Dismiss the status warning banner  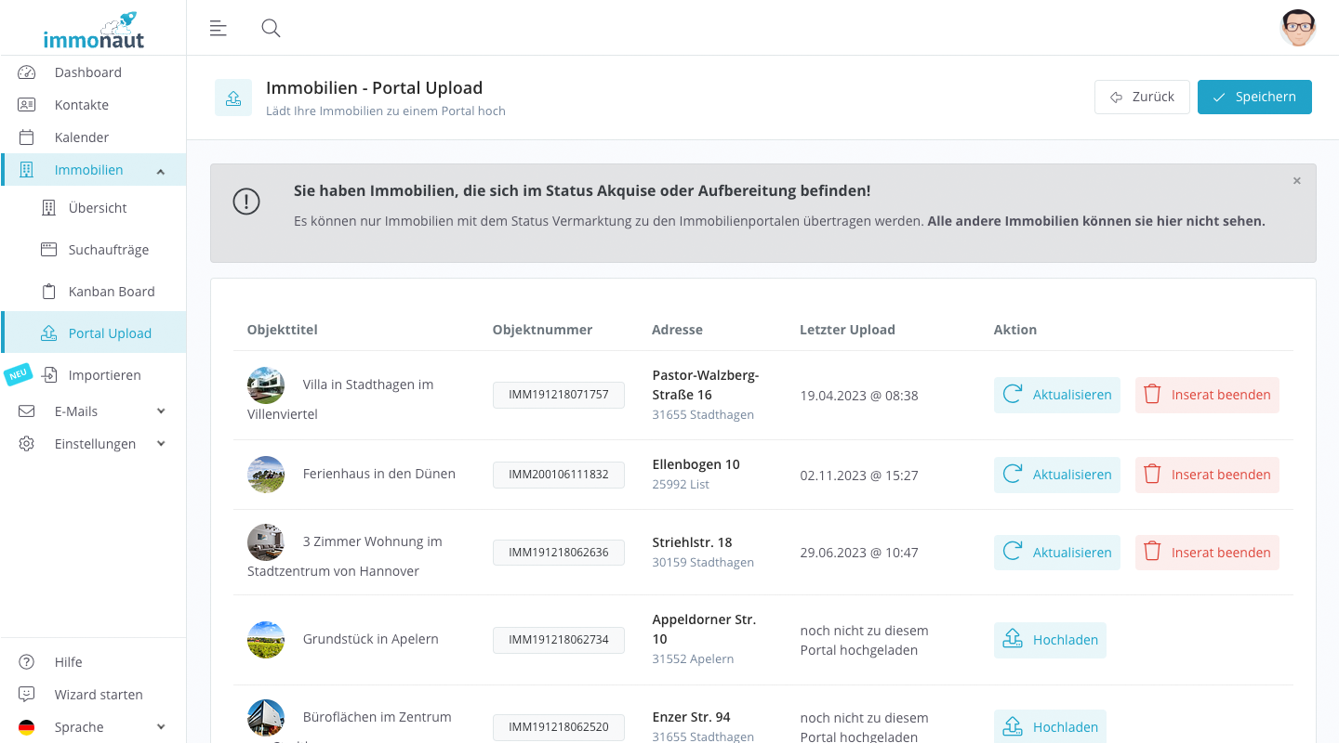point(1296,180)
